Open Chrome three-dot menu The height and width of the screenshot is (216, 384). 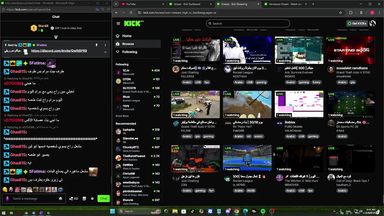point(380,13)
